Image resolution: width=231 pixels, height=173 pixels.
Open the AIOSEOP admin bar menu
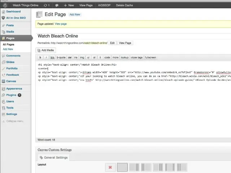104,5
